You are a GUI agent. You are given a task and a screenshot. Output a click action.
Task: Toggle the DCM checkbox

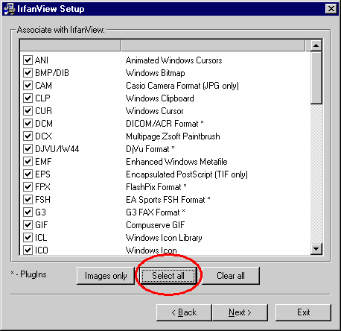28,124
